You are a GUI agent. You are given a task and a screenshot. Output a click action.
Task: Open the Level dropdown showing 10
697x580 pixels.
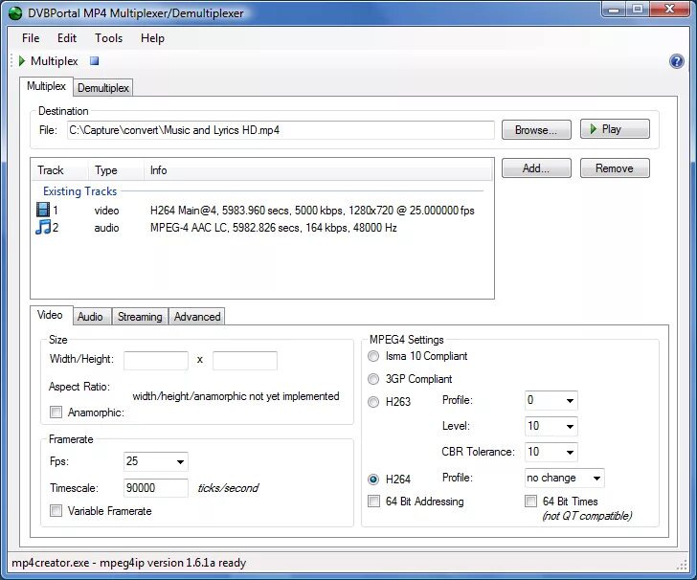pyautogui.click(x=551, y=426)
